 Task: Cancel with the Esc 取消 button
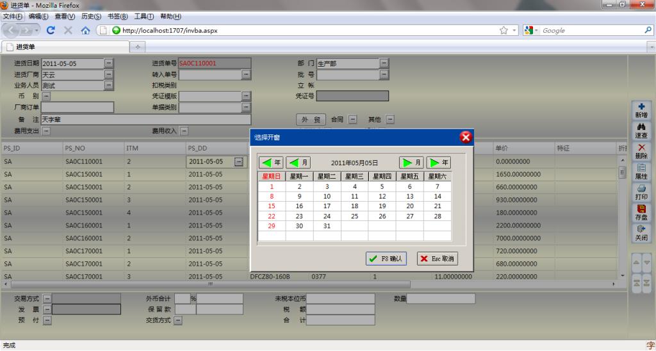click(x=437, y=259)
